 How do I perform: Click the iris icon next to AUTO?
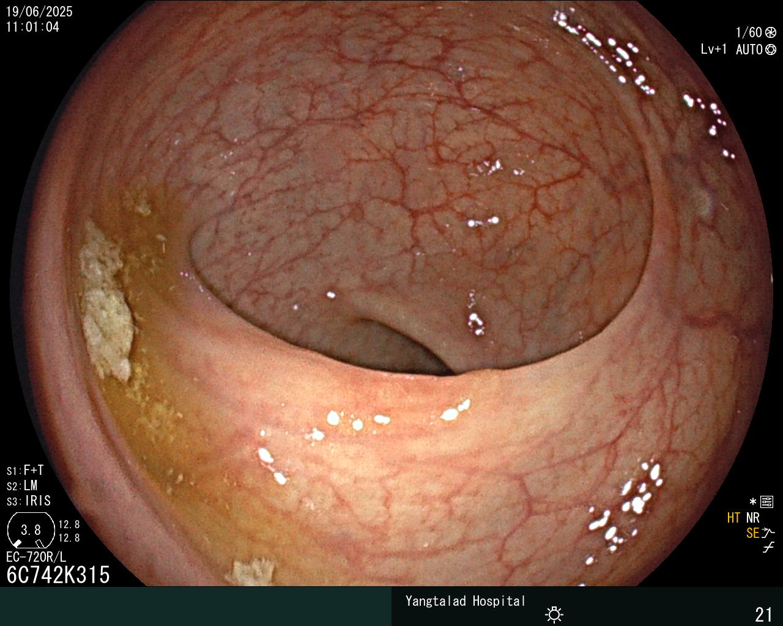(x=771, y=50)
